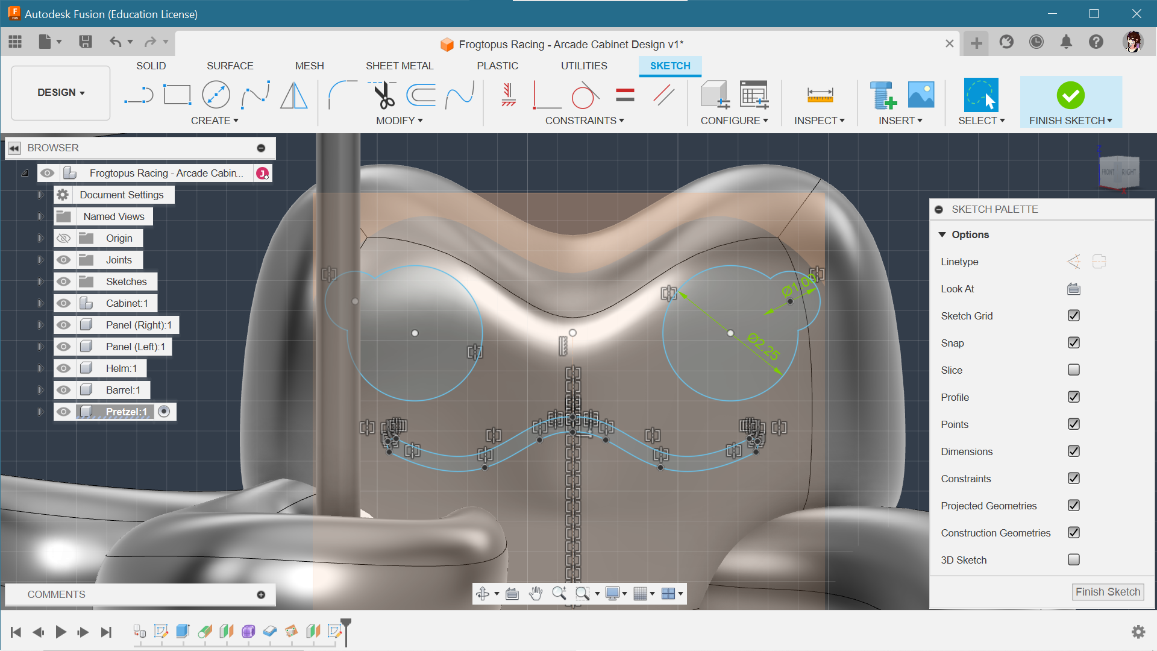Select the Fillet tool in Modify
The width and height of the screenshot is (1157, 651).
[x=342, y=95]
